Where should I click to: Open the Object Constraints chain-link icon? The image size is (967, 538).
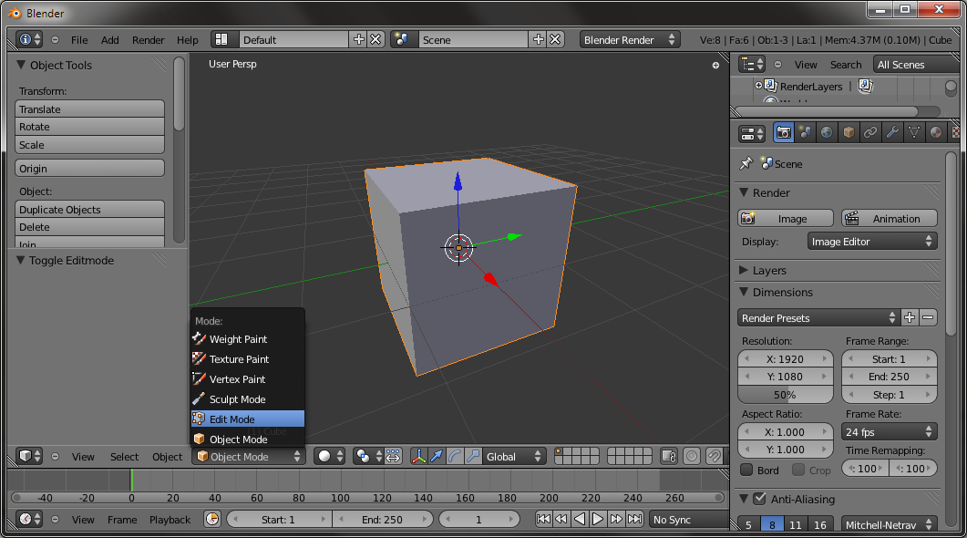pyautogui.click(x=870, y=133)
